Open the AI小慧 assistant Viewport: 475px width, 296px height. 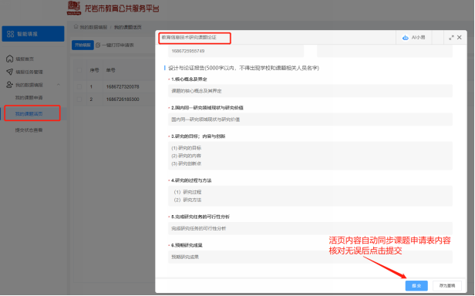[x=413, y=38]
